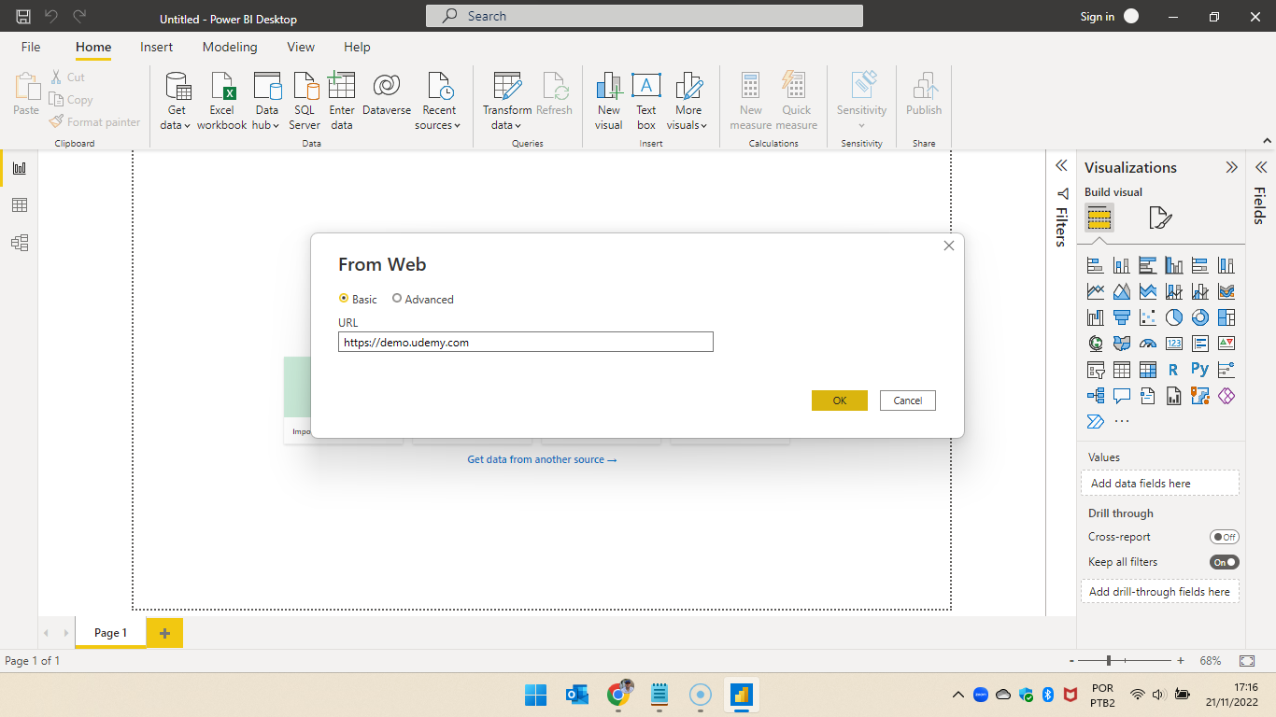
Task: Choose the Map globe visual
Action: click(x=1096, y=344)
